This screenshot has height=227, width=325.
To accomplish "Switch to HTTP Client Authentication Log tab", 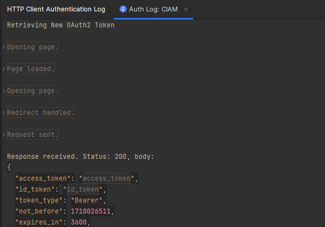I will point(56,9).
